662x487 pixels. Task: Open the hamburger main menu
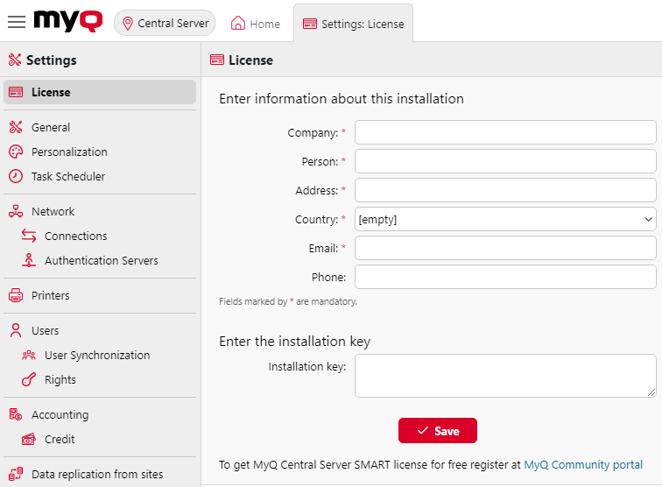tap(17, 22)
